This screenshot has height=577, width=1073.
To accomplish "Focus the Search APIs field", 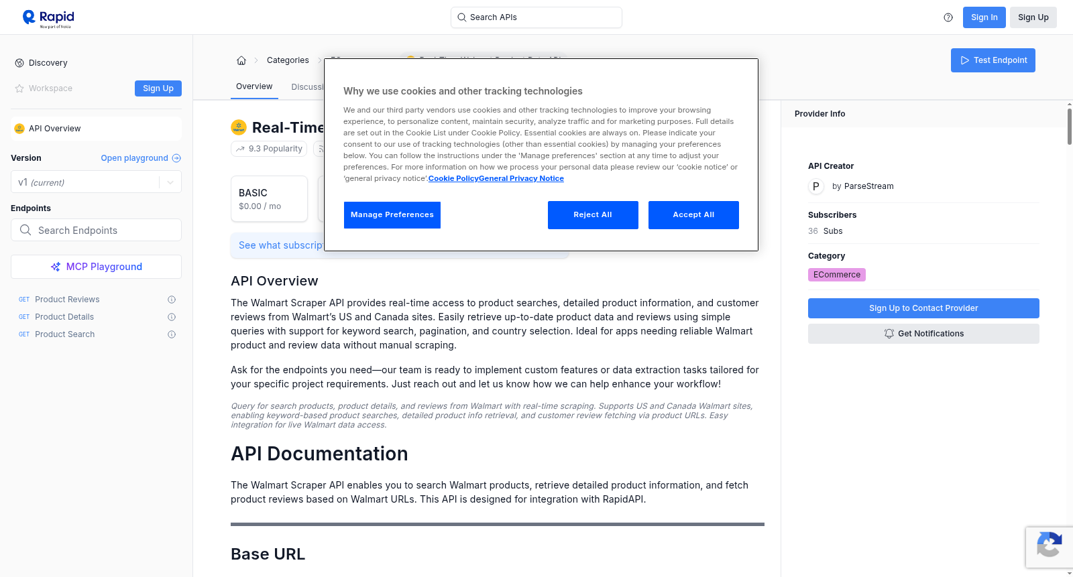I will pos(536,17).
